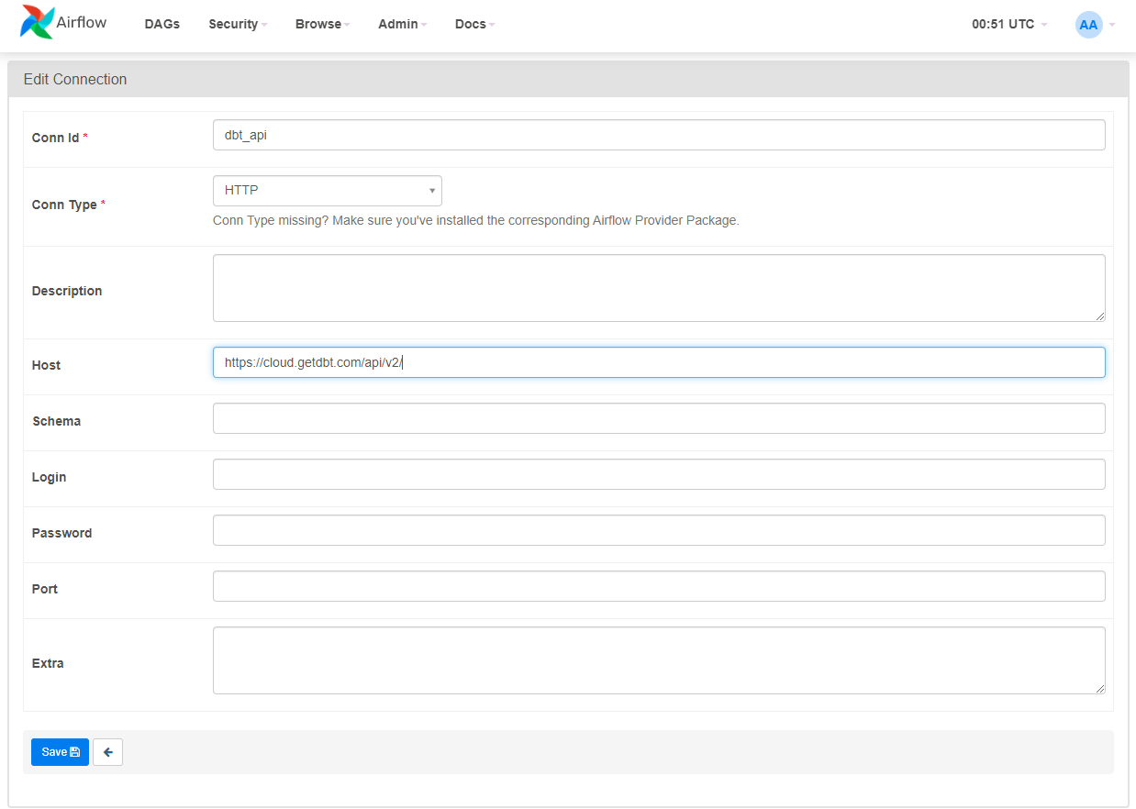
Task: Open the DAGs page
Action: click(161, 25)
